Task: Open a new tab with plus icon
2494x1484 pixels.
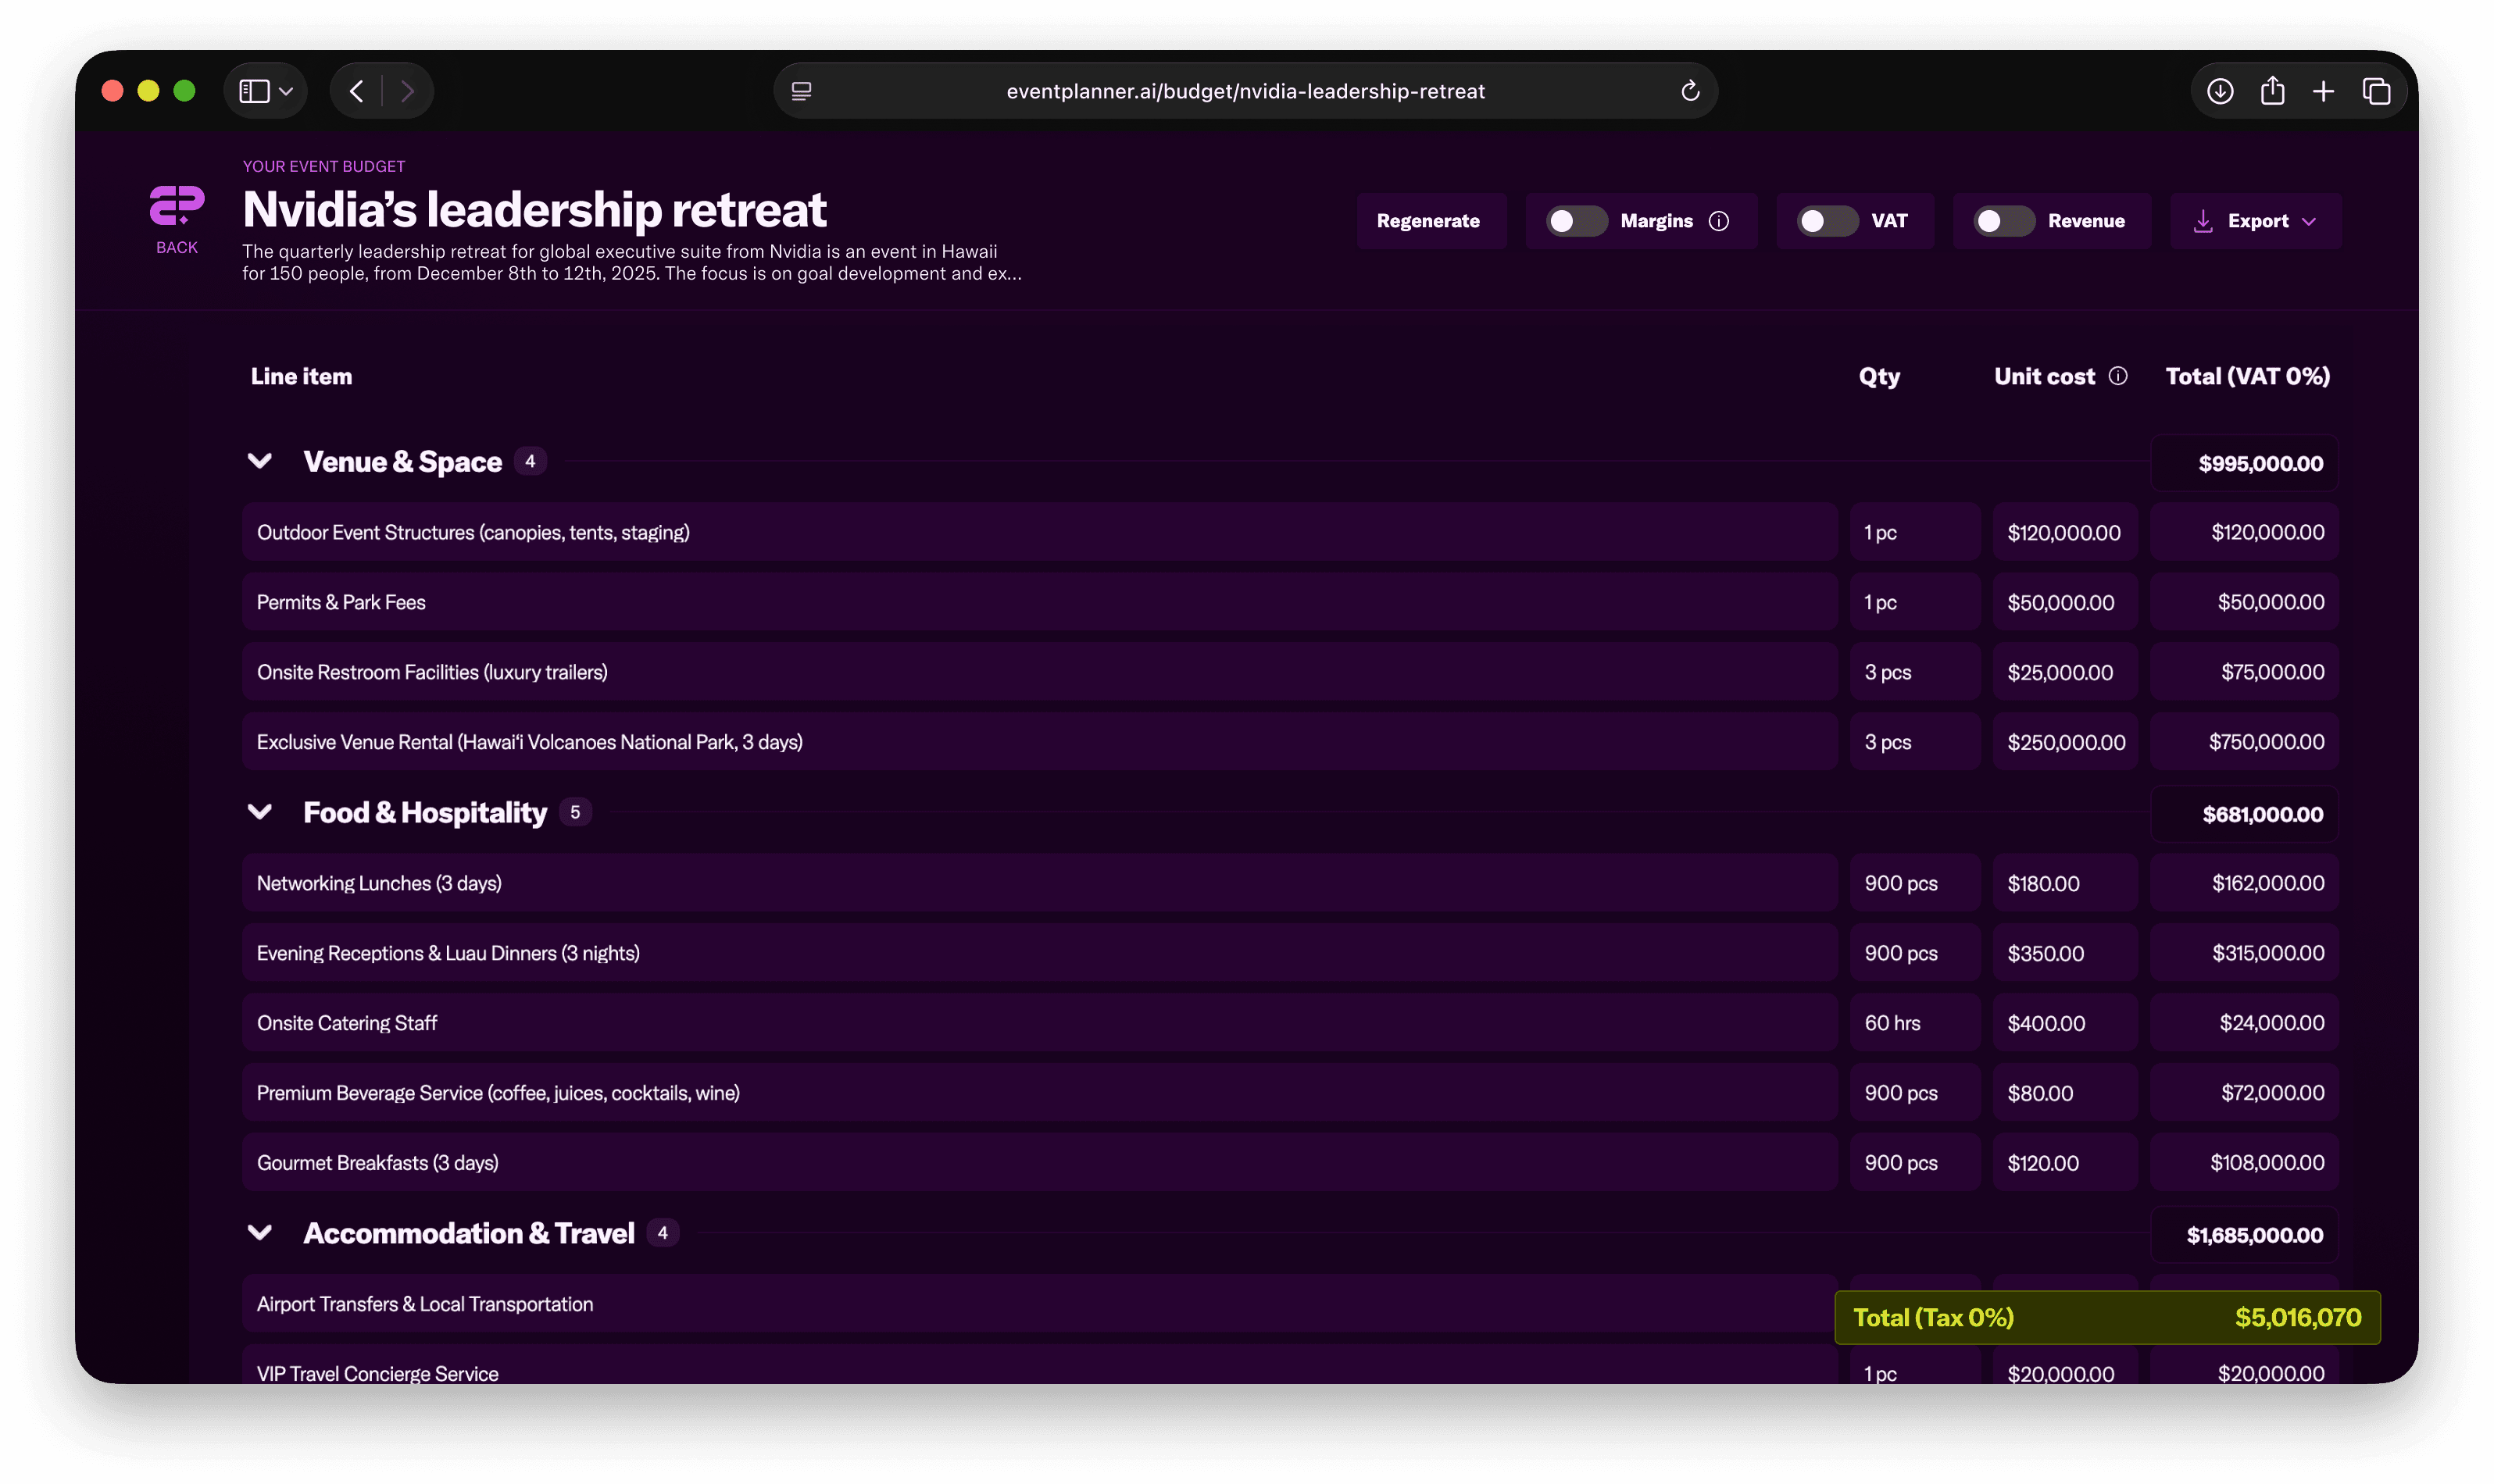Action: point(2324,91)
